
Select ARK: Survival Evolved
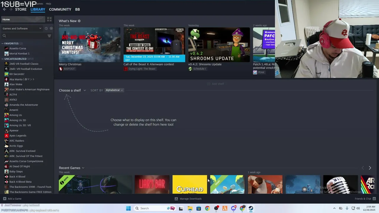click(22, 151)
